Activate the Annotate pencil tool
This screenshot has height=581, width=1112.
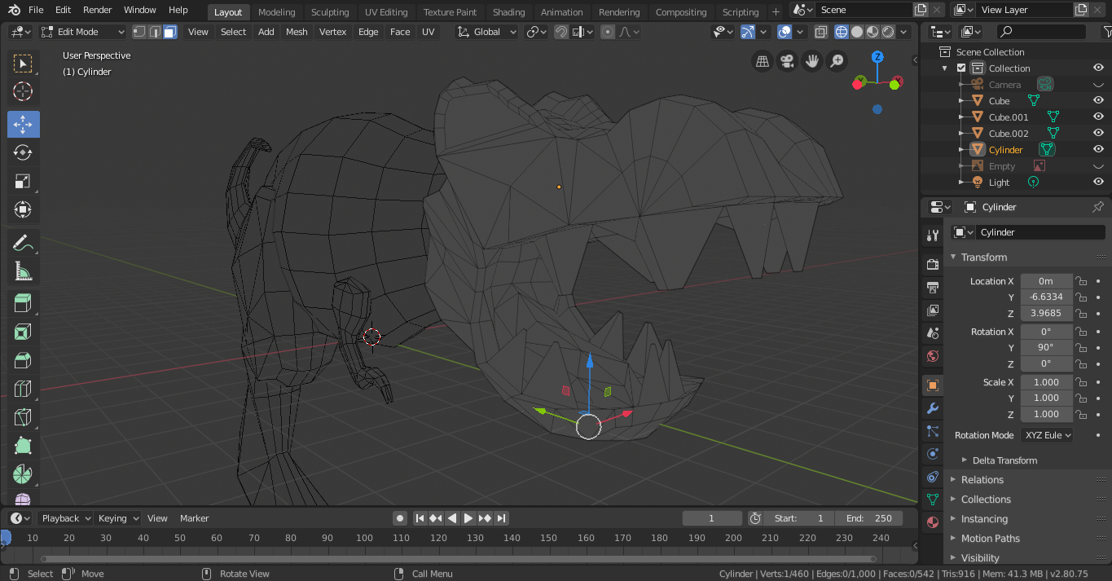[23, 243]
